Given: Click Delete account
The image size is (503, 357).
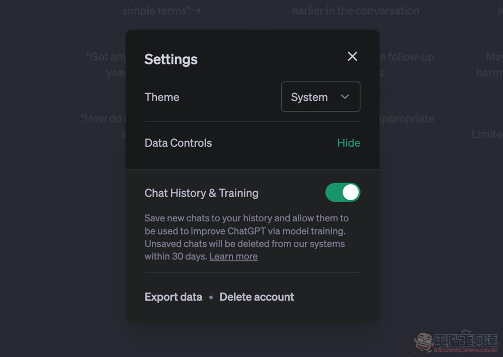Looking at the screenshot, I should (x=257, y=297).
